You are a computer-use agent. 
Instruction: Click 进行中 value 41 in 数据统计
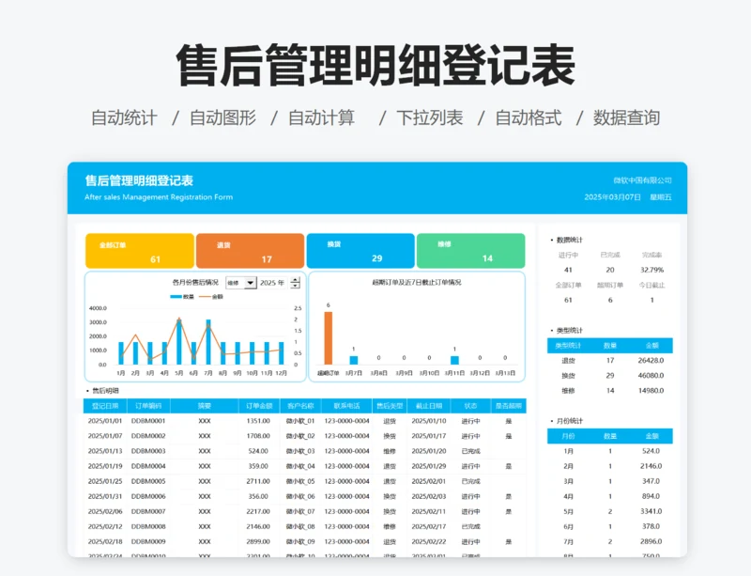[x=568, y=270]
